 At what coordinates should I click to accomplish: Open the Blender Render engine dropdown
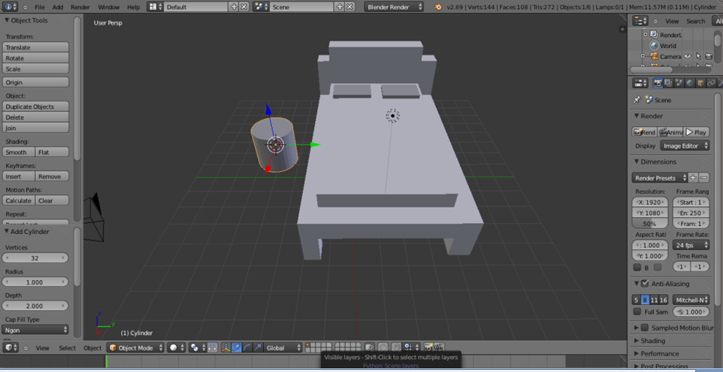(x=394, y=7)
